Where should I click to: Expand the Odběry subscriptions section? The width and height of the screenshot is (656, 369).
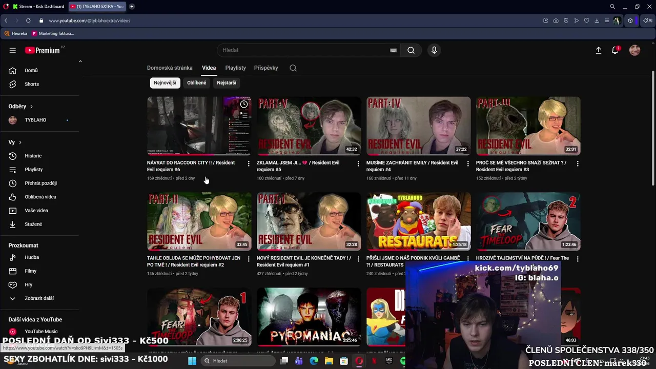pos(21,106)
